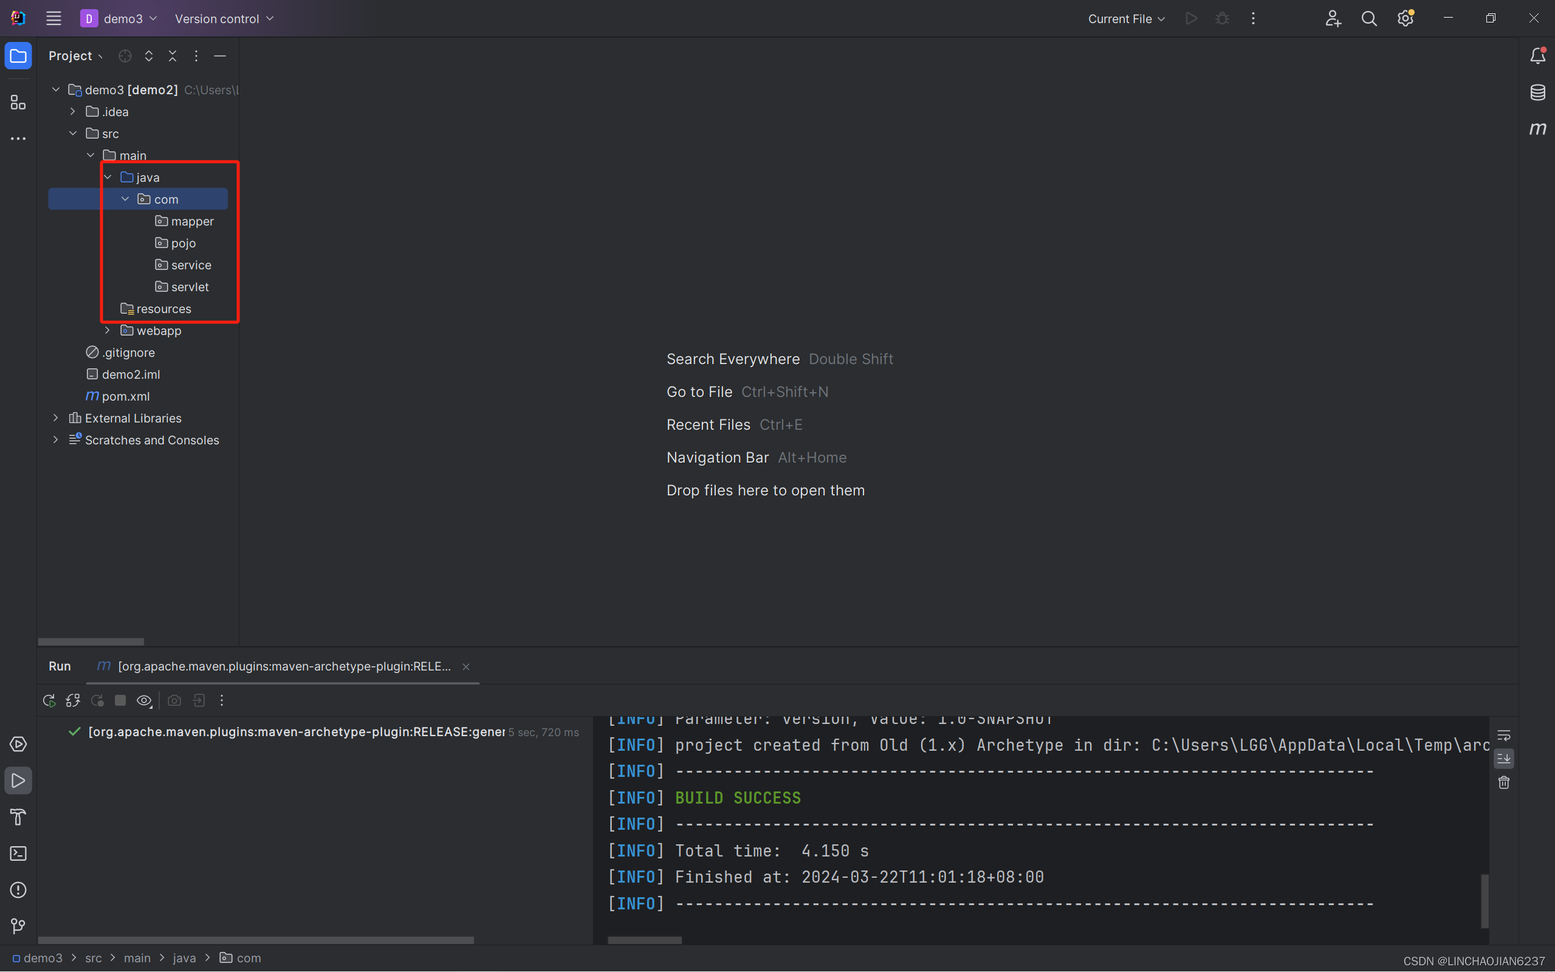Expand the External Libraries node
The image size is (1555, 972).
tap(56, 418)
